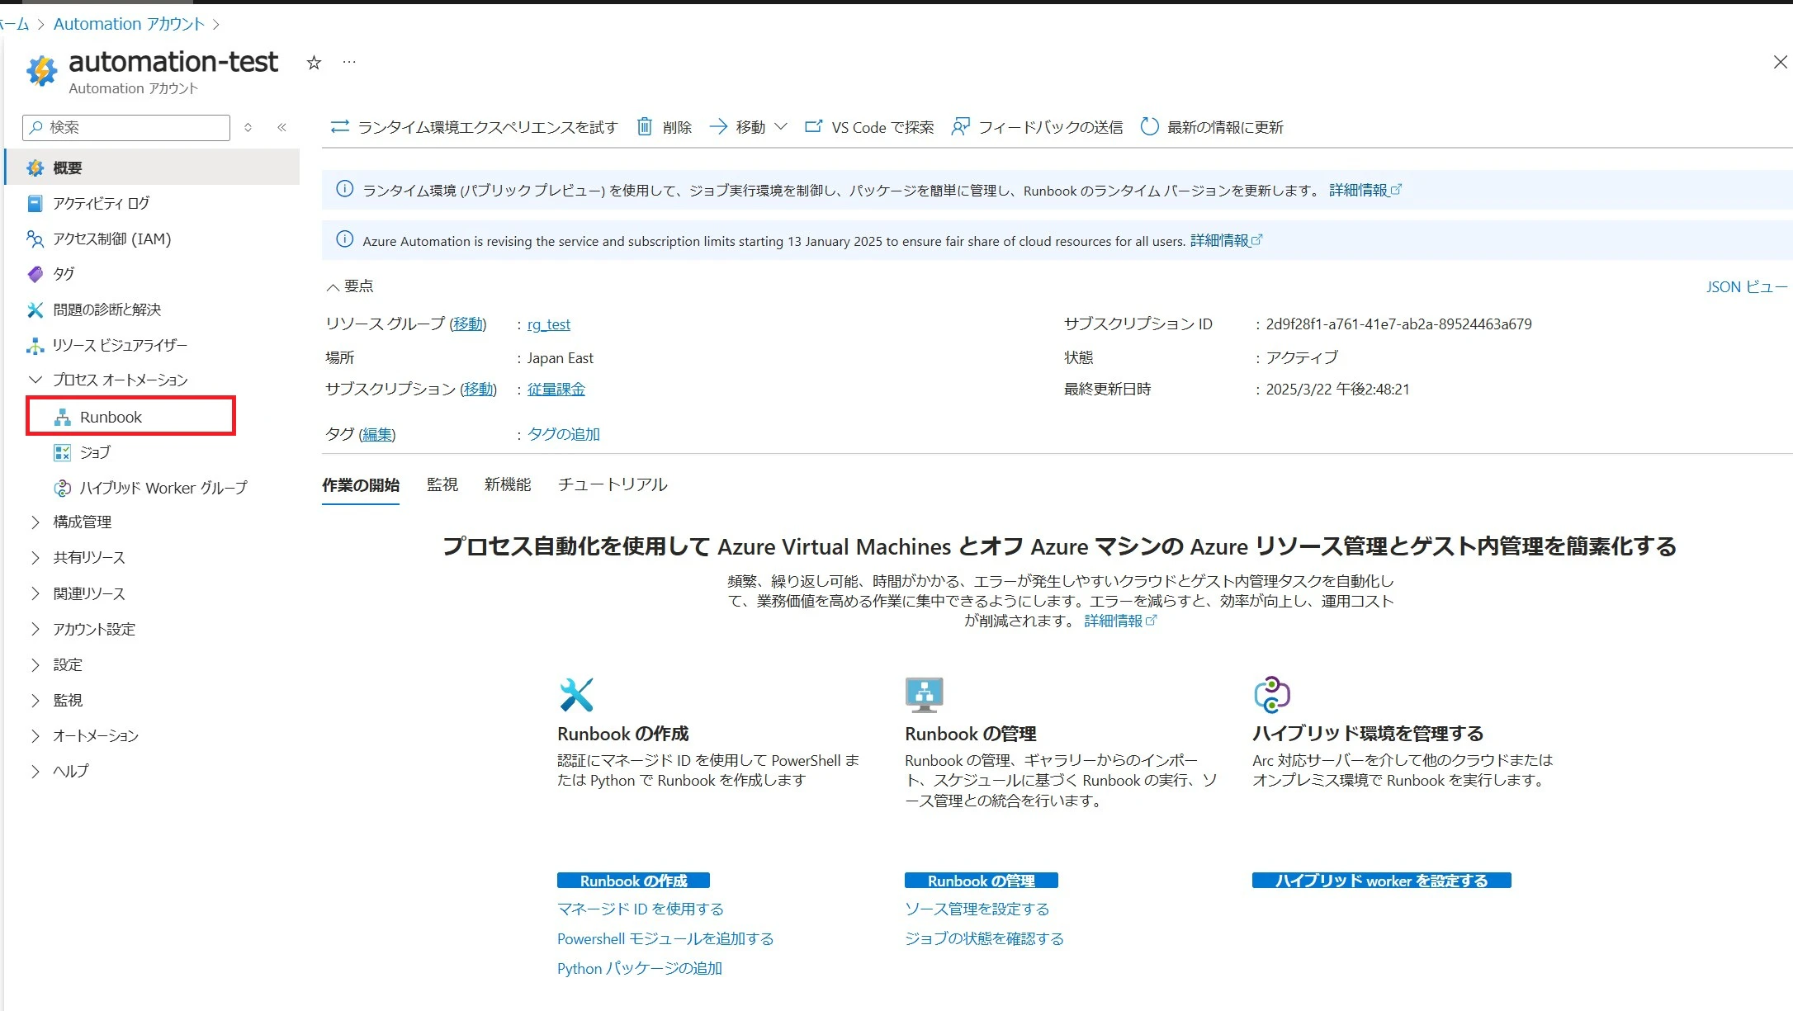Click ハイブリッド worker を設定する button
1793x1011 pixels.
click(x=1381, y=881)
